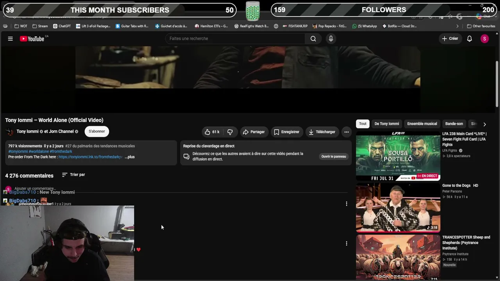Open YouTube notifications bell
The image size is (500, 281).
pyautogui.click(x=470, y=39)
